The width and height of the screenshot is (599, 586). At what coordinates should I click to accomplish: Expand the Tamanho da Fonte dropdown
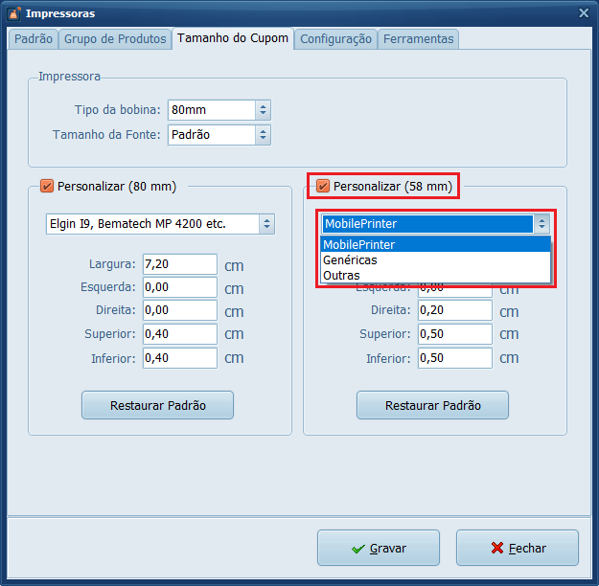click(x=263, y=135)
